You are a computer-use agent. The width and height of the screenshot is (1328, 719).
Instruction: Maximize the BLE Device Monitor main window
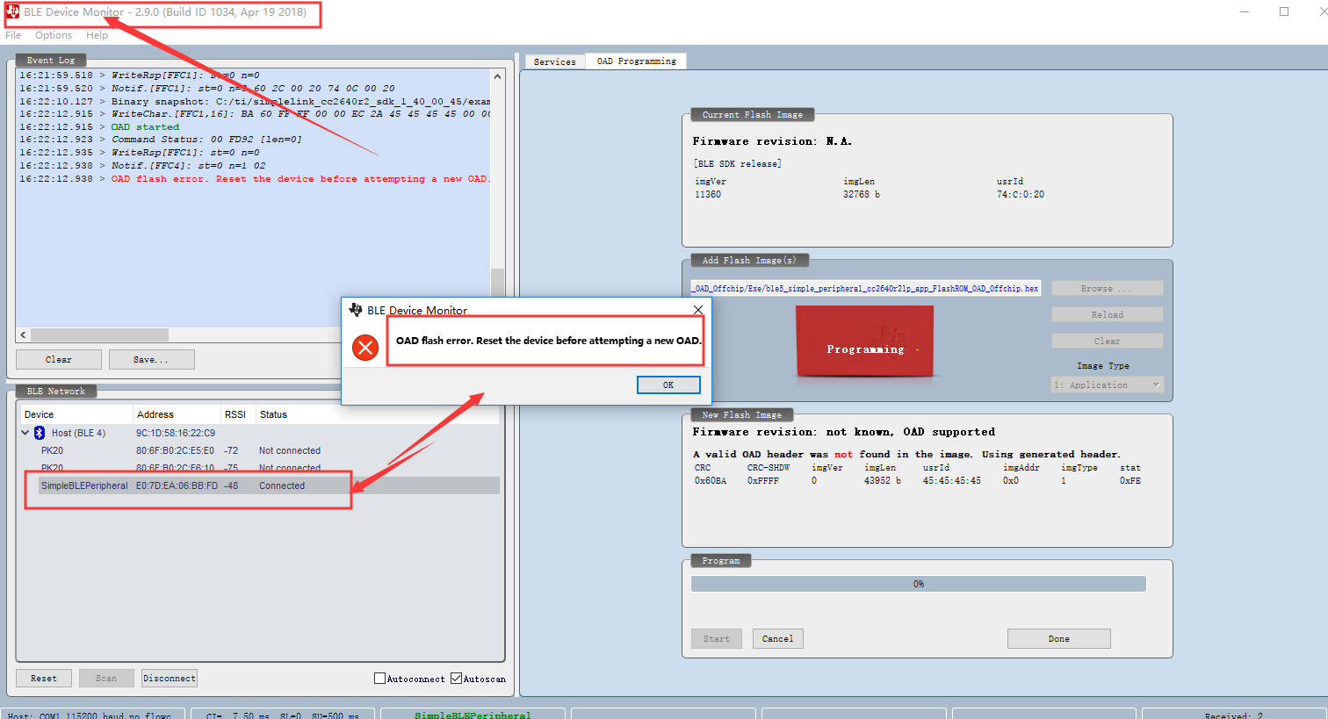tap(1284, 11)
